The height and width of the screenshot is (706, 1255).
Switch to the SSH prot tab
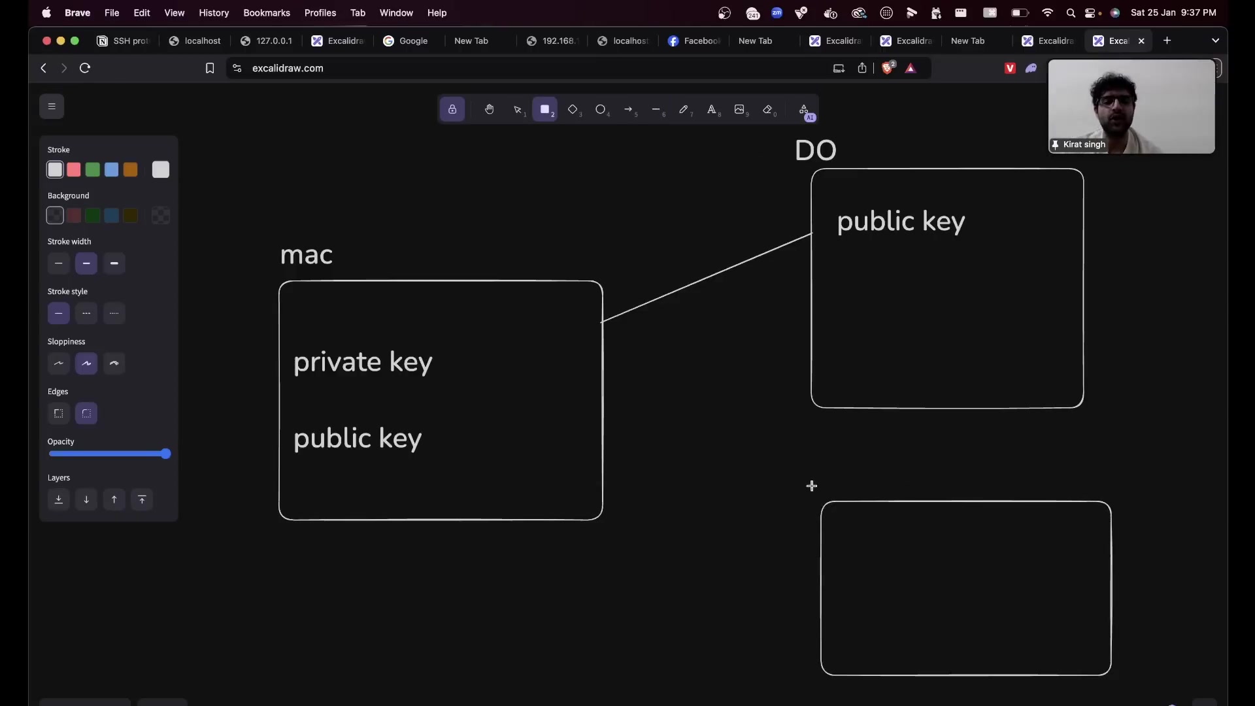[124, 41]
